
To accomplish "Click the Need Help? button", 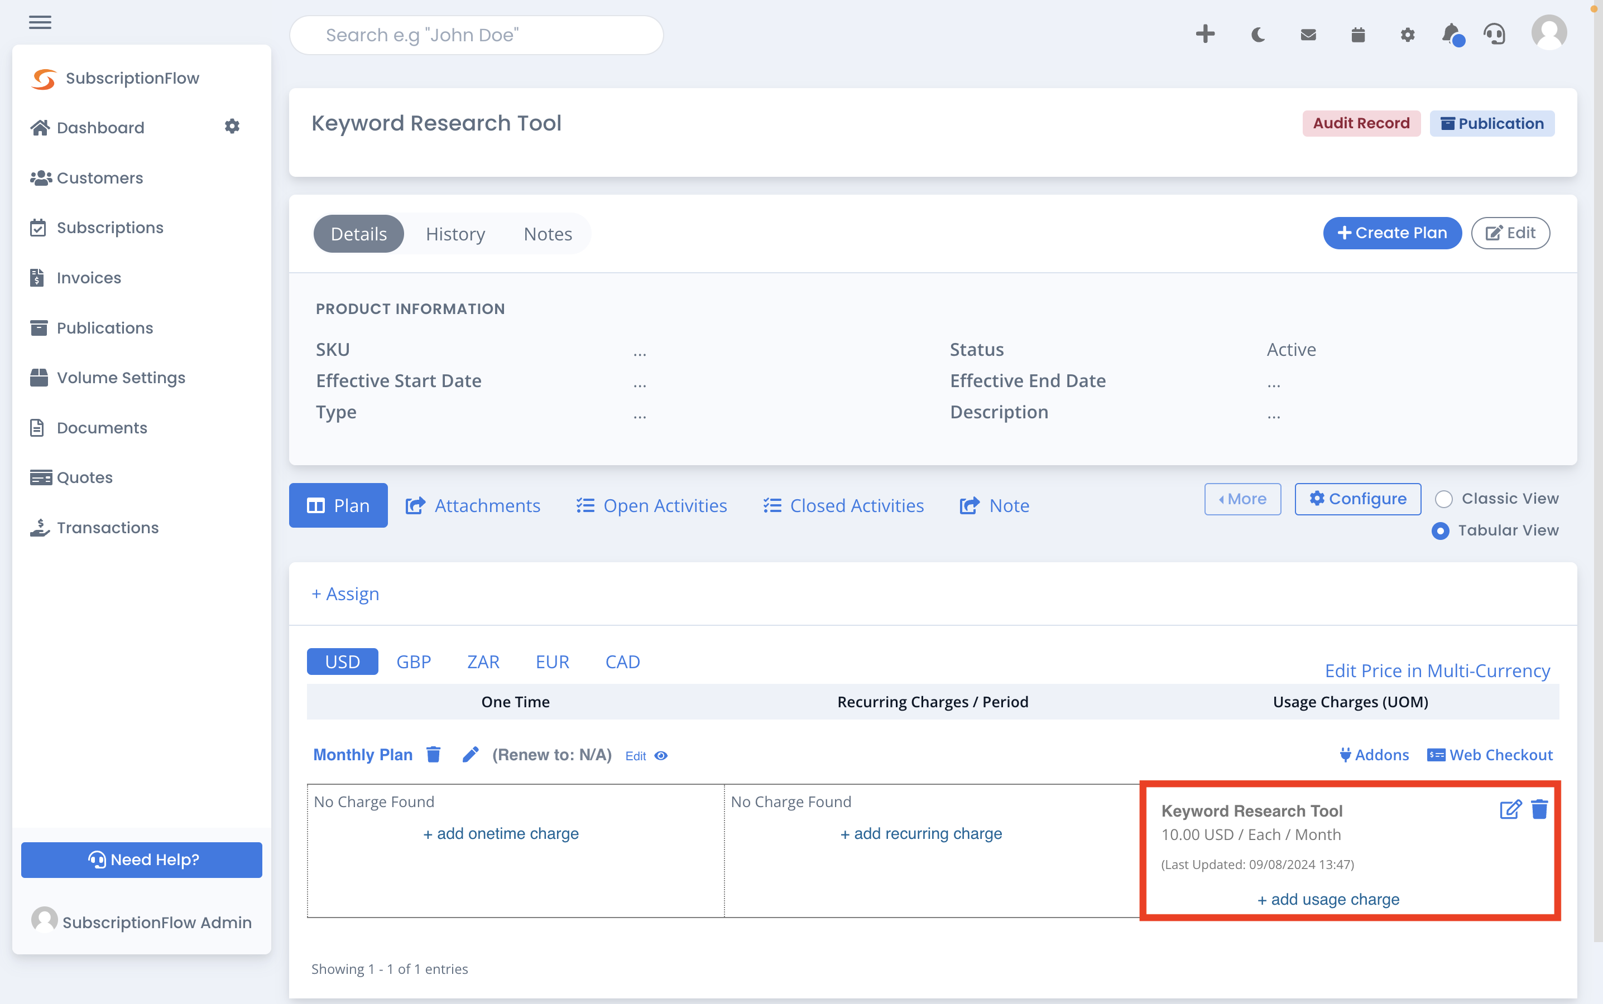I will [x=142, y=860].
